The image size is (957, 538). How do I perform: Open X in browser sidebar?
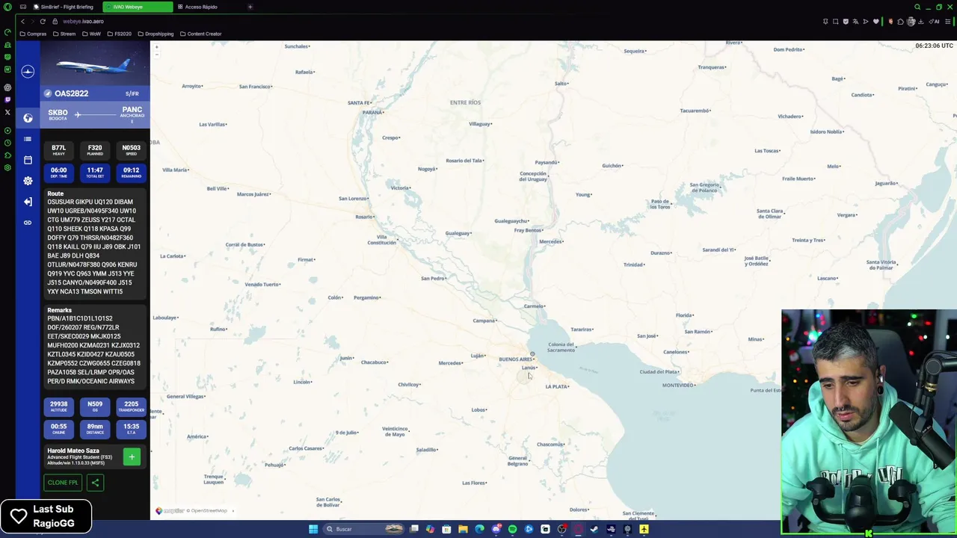(x=7, y=112)
